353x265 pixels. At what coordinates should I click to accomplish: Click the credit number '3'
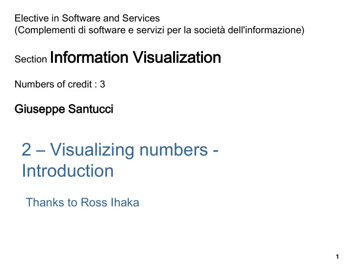(102, 84)
